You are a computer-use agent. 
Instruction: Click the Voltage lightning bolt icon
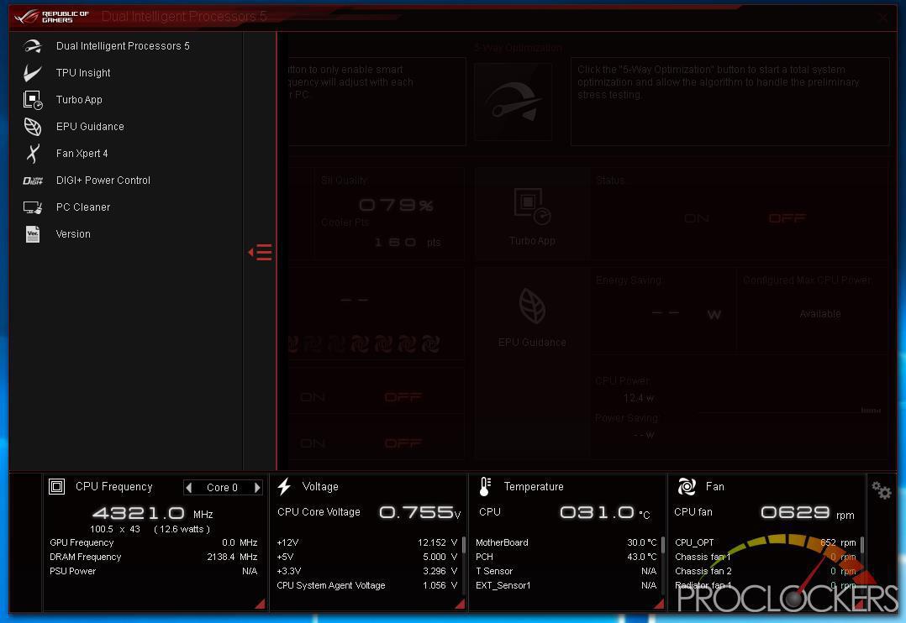284,487
